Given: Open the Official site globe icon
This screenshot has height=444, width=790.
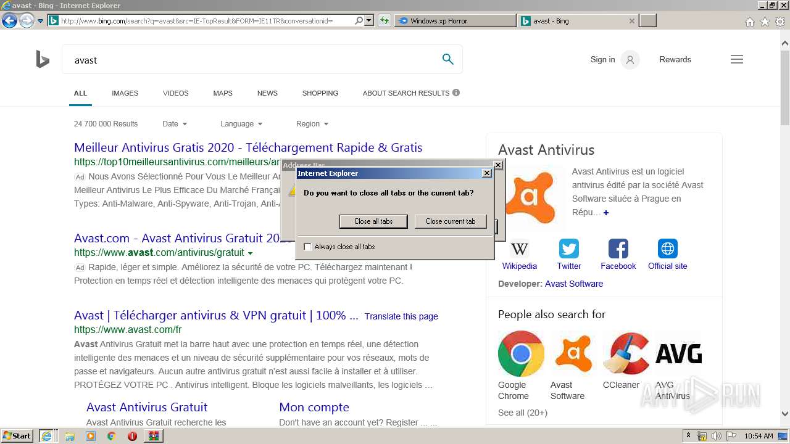Looking at the screenshot, I should [668, 249].
